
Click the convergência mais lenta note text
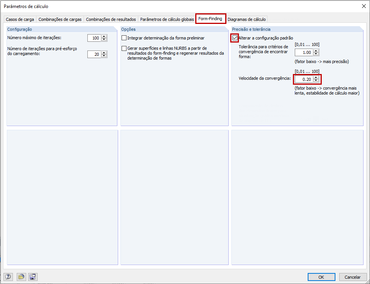(x=327, y=91)
